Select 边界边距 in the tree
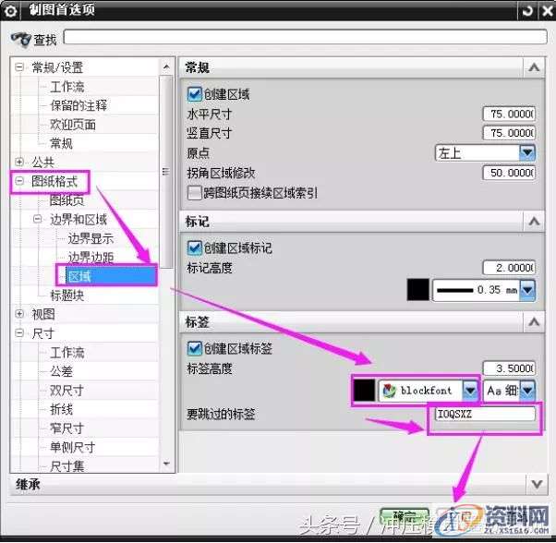This screenshot has width=556, height=543. [91, 258]
